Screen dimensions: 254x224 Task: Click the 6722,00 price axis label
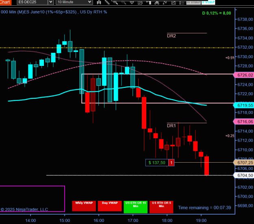click(x=245, y=94)
